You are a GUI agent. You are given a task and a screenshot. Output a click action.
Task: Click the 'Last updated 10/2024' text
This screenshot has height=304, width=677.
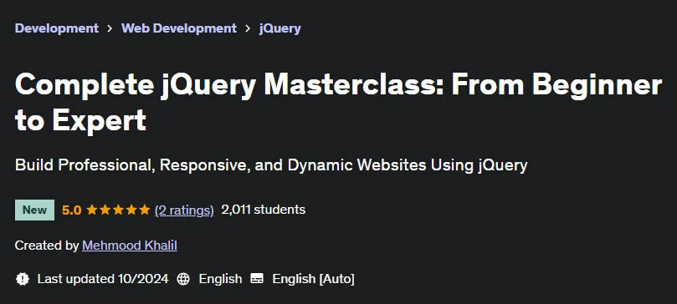pyautogui.click(x=103, y=279)
